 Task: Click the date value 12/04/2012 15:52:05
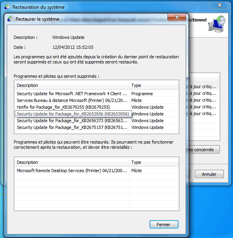[x=73, y=47]
